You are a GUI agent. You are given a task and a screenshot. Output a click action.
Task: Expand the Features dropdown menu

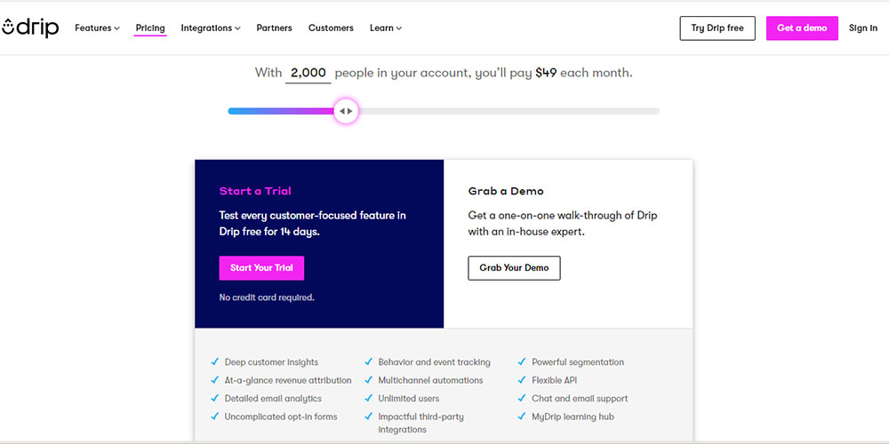[97, 28]
